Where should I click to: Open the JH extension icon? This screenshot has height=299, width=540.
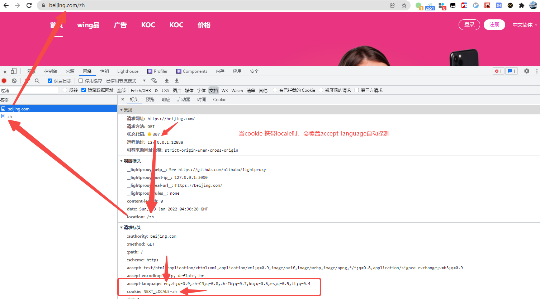499,5
